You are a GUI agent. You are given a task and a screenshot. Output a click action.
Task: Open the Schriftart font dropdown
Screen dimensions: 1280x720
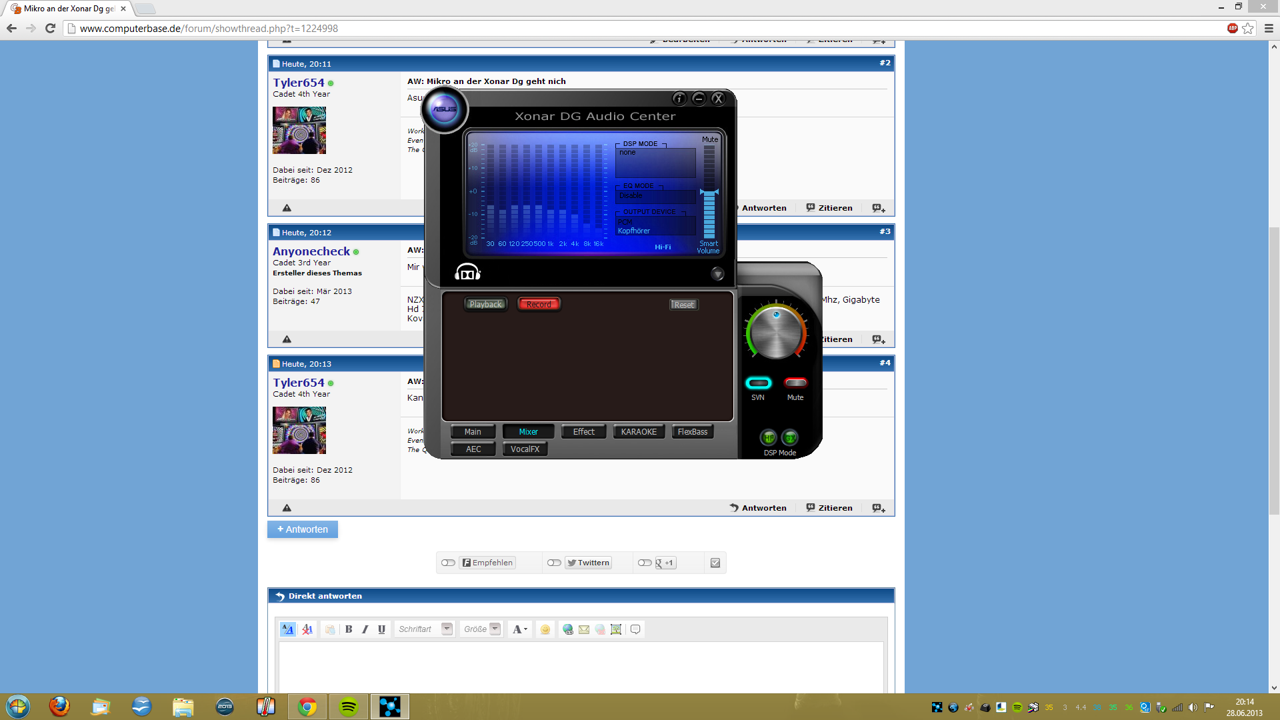coord(447,629)
